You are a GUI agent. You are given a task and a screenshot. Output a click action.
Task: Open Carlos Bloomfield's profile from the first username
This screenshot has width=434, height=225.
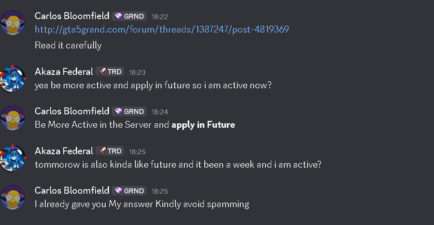72,16
